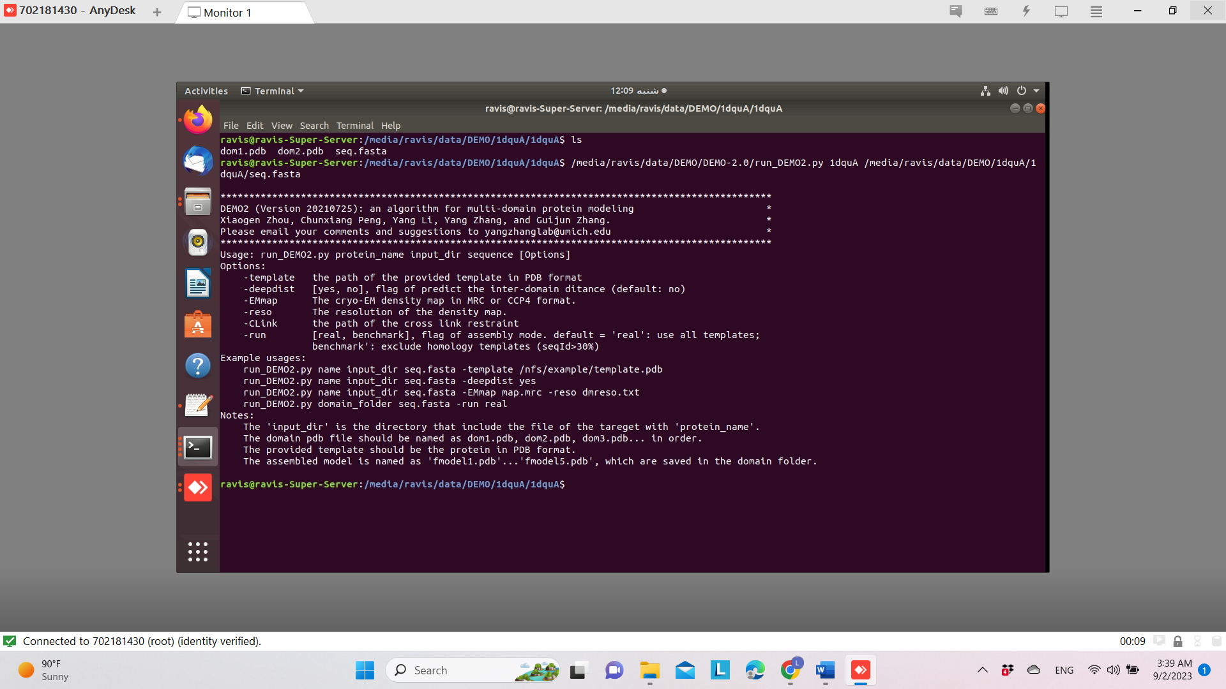The image size is (1226, 689).
Task: Open the Terminal application icon
Action: (198, 446)
